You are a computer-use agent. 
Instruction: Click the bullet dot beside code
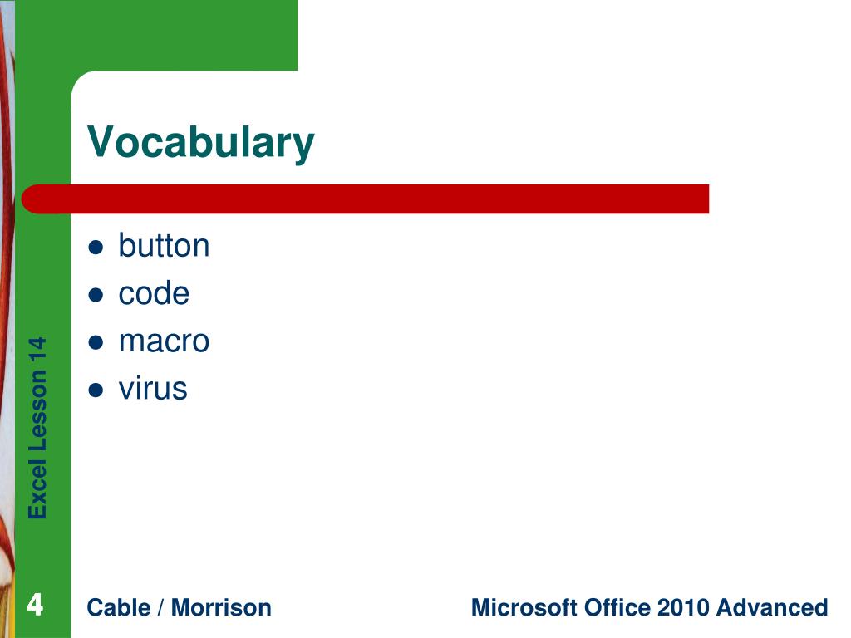tap(96, 295)
